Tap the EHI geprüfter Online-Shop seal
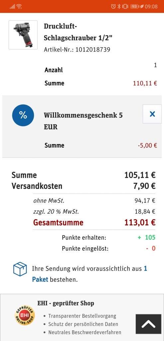Image resolution: width=164 pixels, height=341 pixels. (x=25, y=315)
